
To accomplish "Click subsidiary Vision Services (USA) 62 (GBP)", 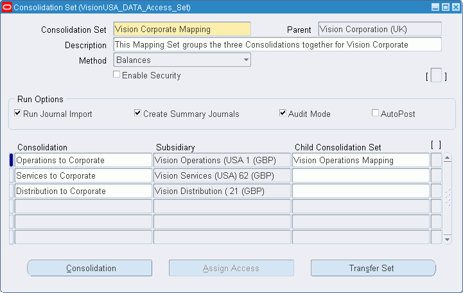I will tap(222, 175).
